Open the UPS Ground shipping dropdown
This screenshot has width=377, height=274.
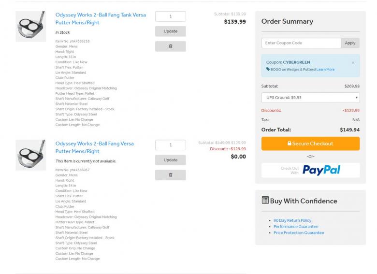(310, 97)
